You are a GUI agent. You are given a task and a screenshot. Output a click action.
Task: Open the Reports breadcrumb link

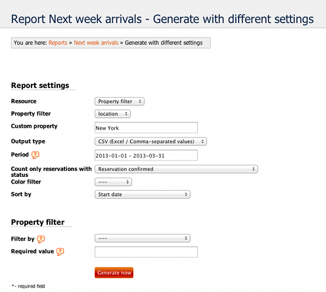click(x=58, y=43)
